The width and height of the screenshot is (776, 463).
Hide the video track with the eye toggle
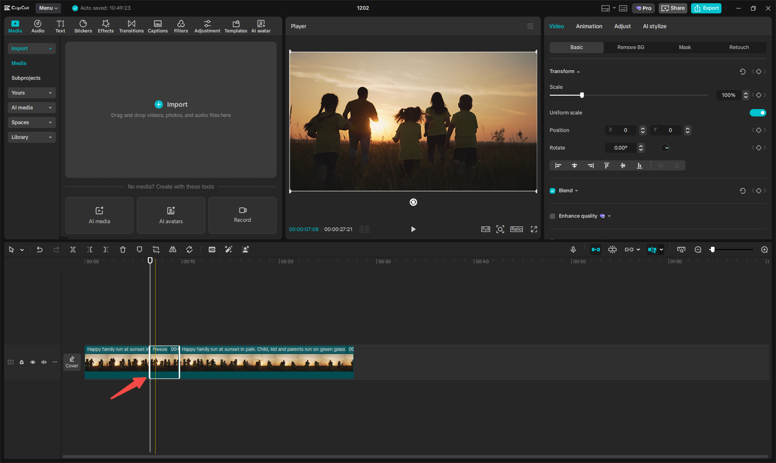pyautogui.click(x=32, y=362)
